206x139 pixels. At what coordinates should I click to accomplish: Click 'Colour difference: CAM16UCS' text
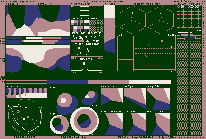pos(188,1)
